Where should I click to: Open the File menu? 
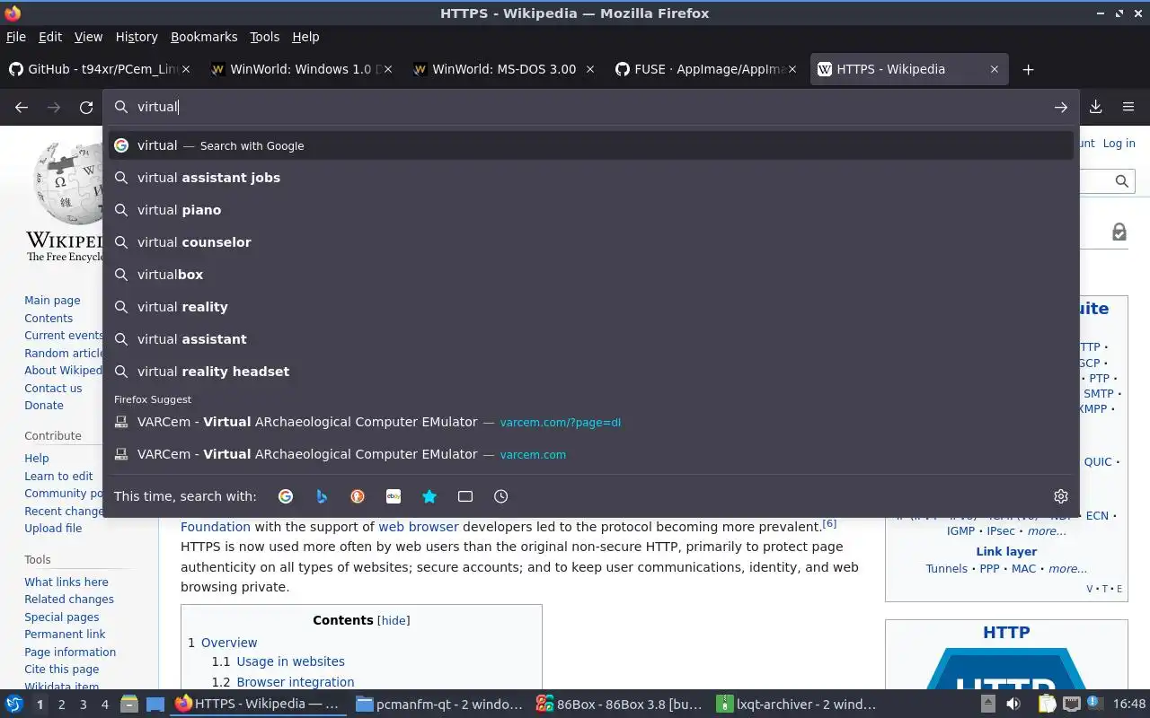click(x=16, y=37)
